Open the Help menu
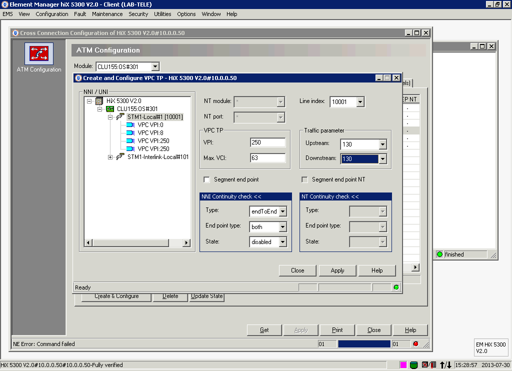This screenshot has height=371, width=512. (x=232, y=14)
